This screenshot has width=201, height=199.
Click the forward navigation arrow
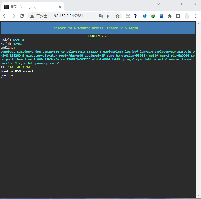[13, 16]
